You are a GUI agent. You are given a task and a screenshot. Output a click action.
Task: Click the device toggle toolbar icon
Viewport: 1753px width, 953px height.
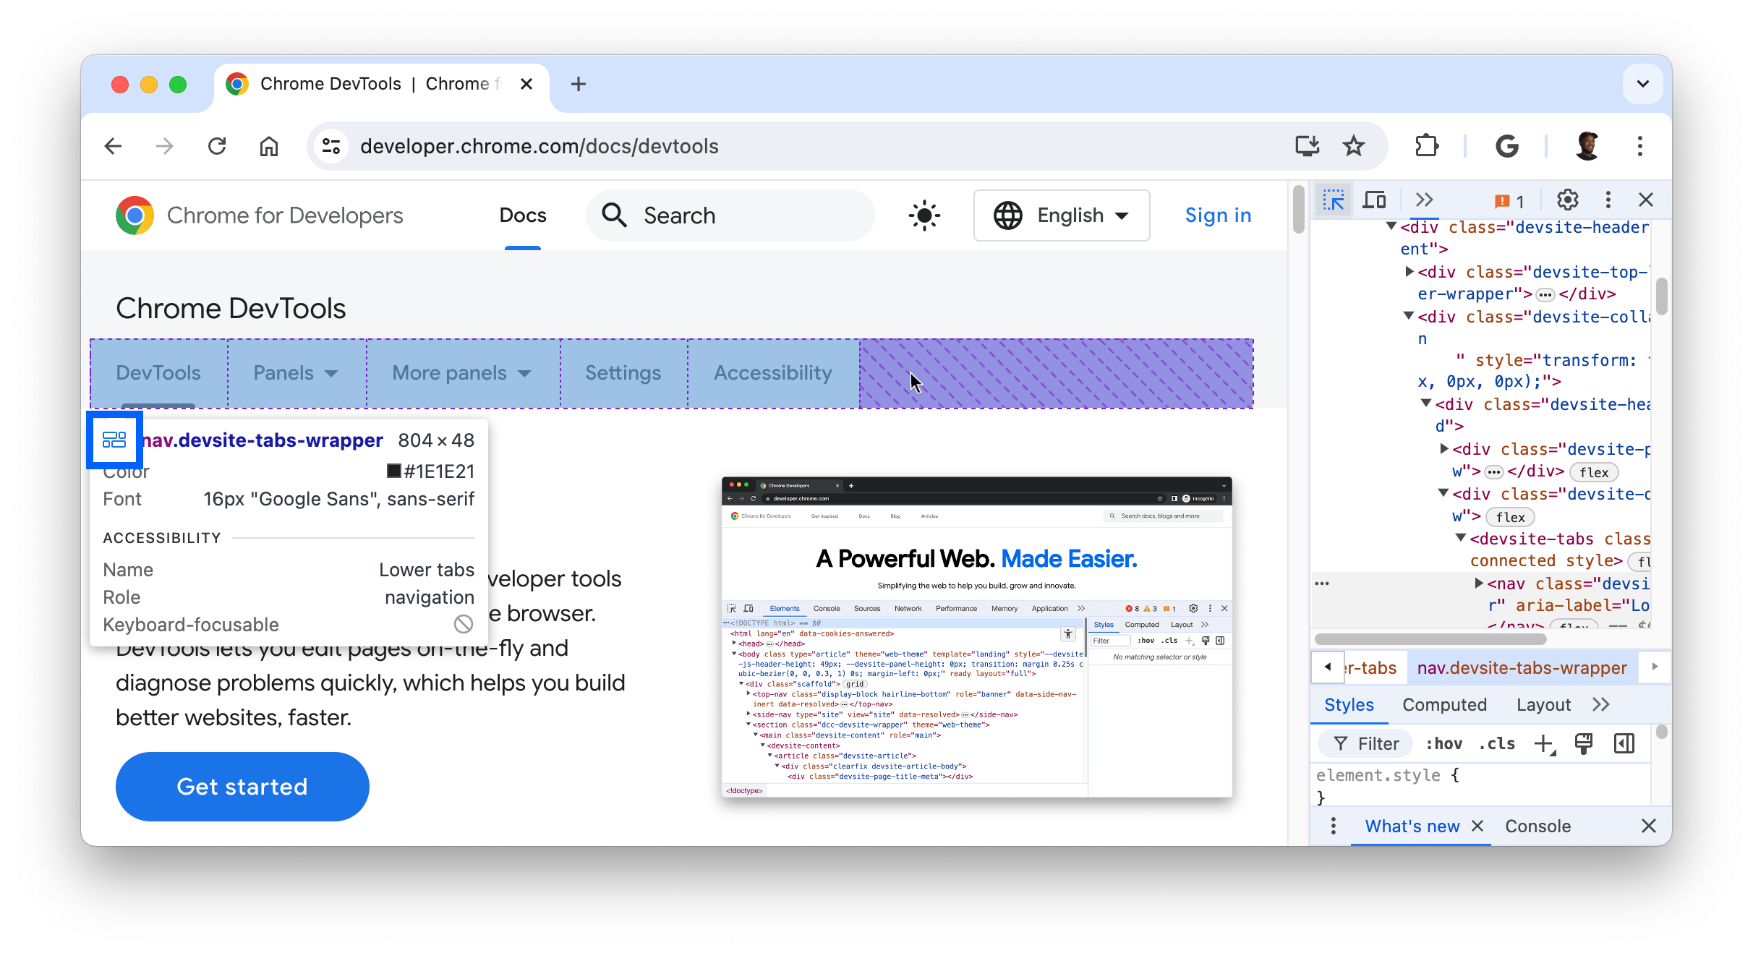point(1374,200)
